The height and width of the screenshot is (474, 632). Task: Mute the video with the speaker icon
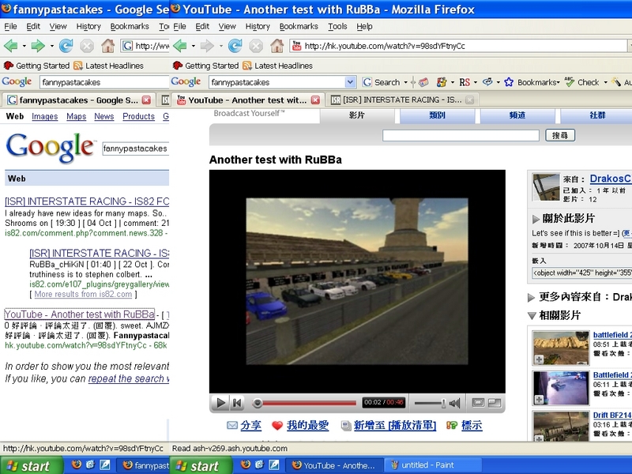[x=455, y=403]
